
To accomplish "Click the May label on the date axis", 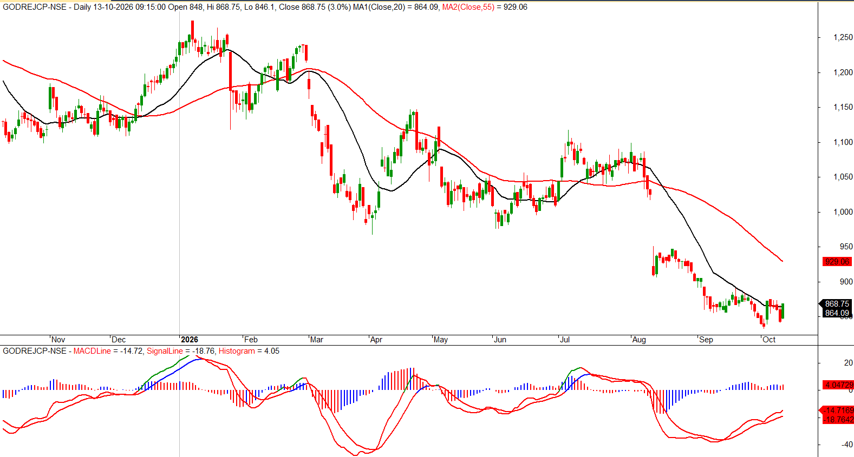I will [441, 340].
